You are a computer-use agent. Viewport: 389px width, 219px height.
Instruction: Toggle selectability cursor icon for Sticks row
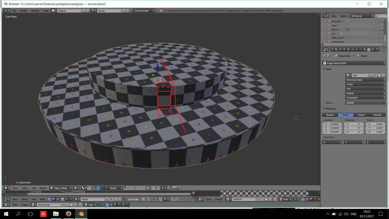pyautogui.click(x=378, y=30)
